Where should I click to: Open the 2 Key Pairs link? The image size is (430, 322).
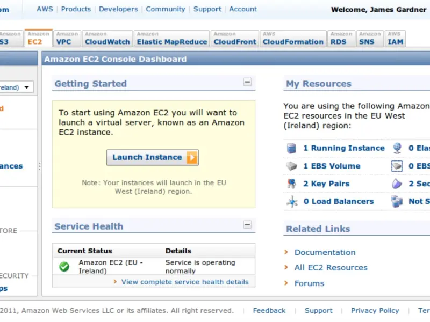click(x=326, y=184)
